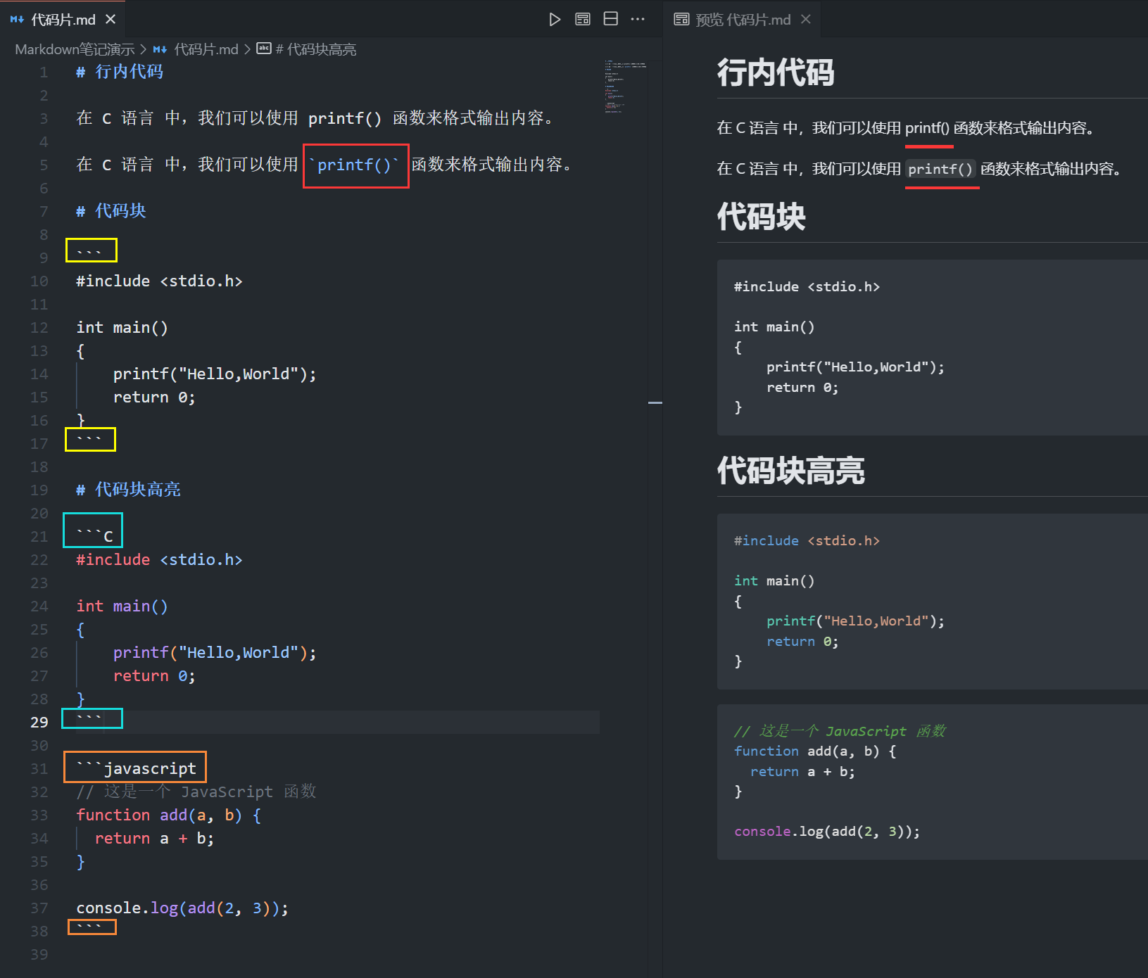Click the inline printf() code in preview
This screenshot has width=1148, height=978.
[940, 169]
